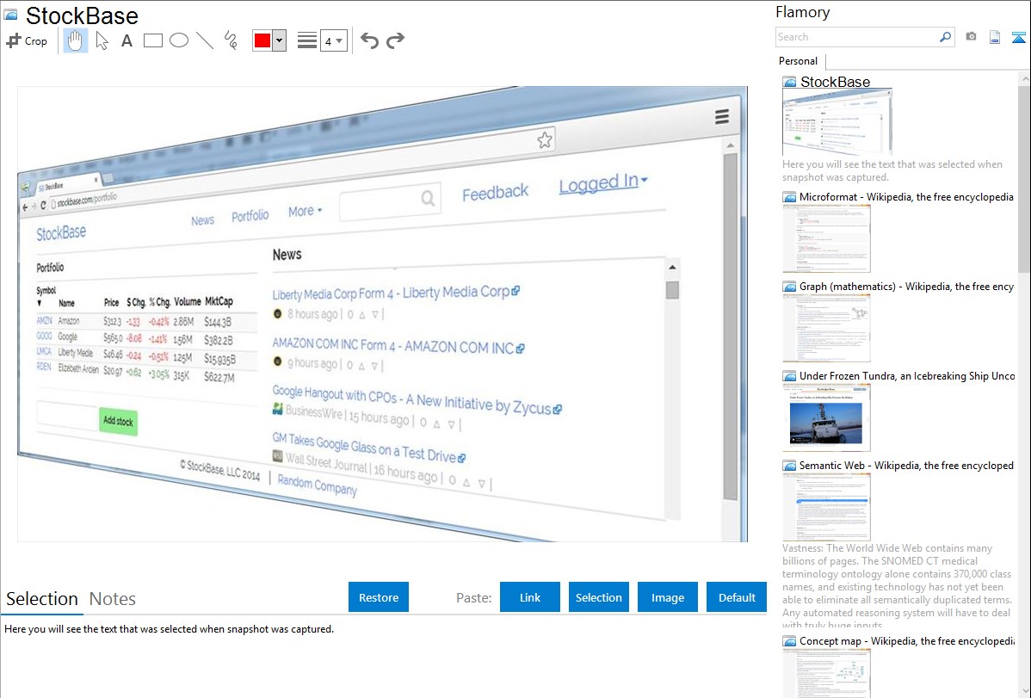Screen dimensions: 1031x698
Task: Pick the ellipse shape tool
Action: (179, 40)
